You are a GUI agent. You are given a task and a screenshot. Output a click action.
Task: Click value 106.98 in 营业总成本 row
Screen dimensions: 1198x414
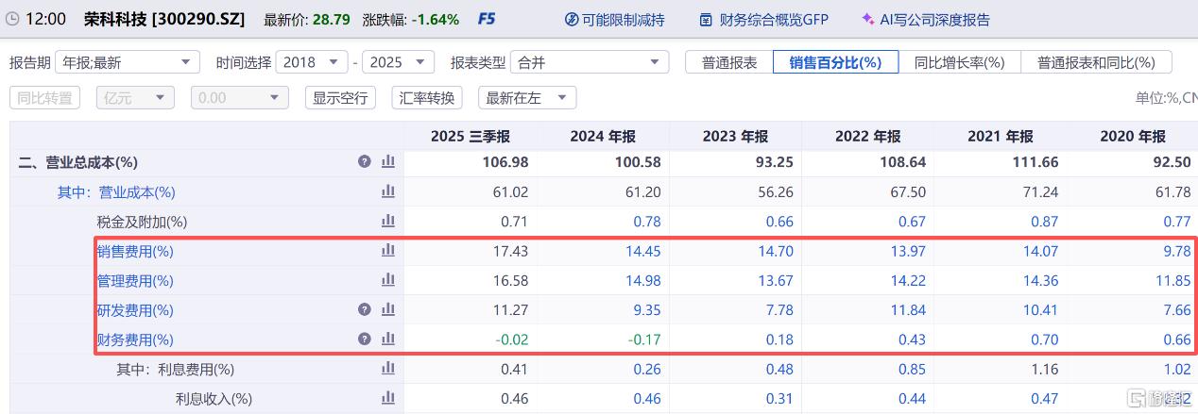[505, 162]
